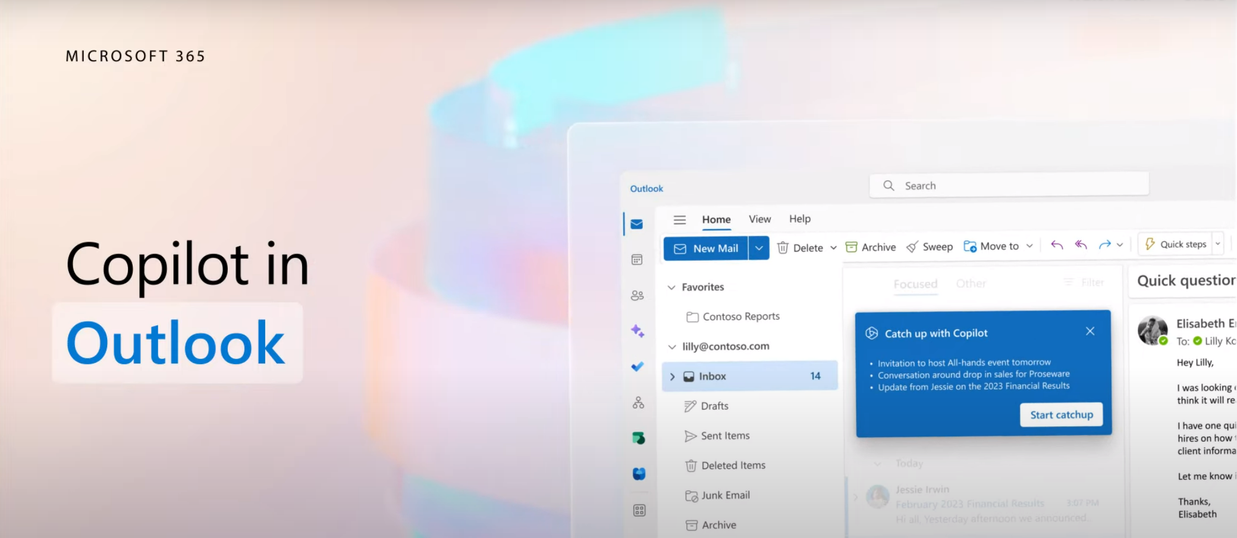Switch to the View ribbon tab
Screen dimensions: 1237x538
(x=759, y=219)
